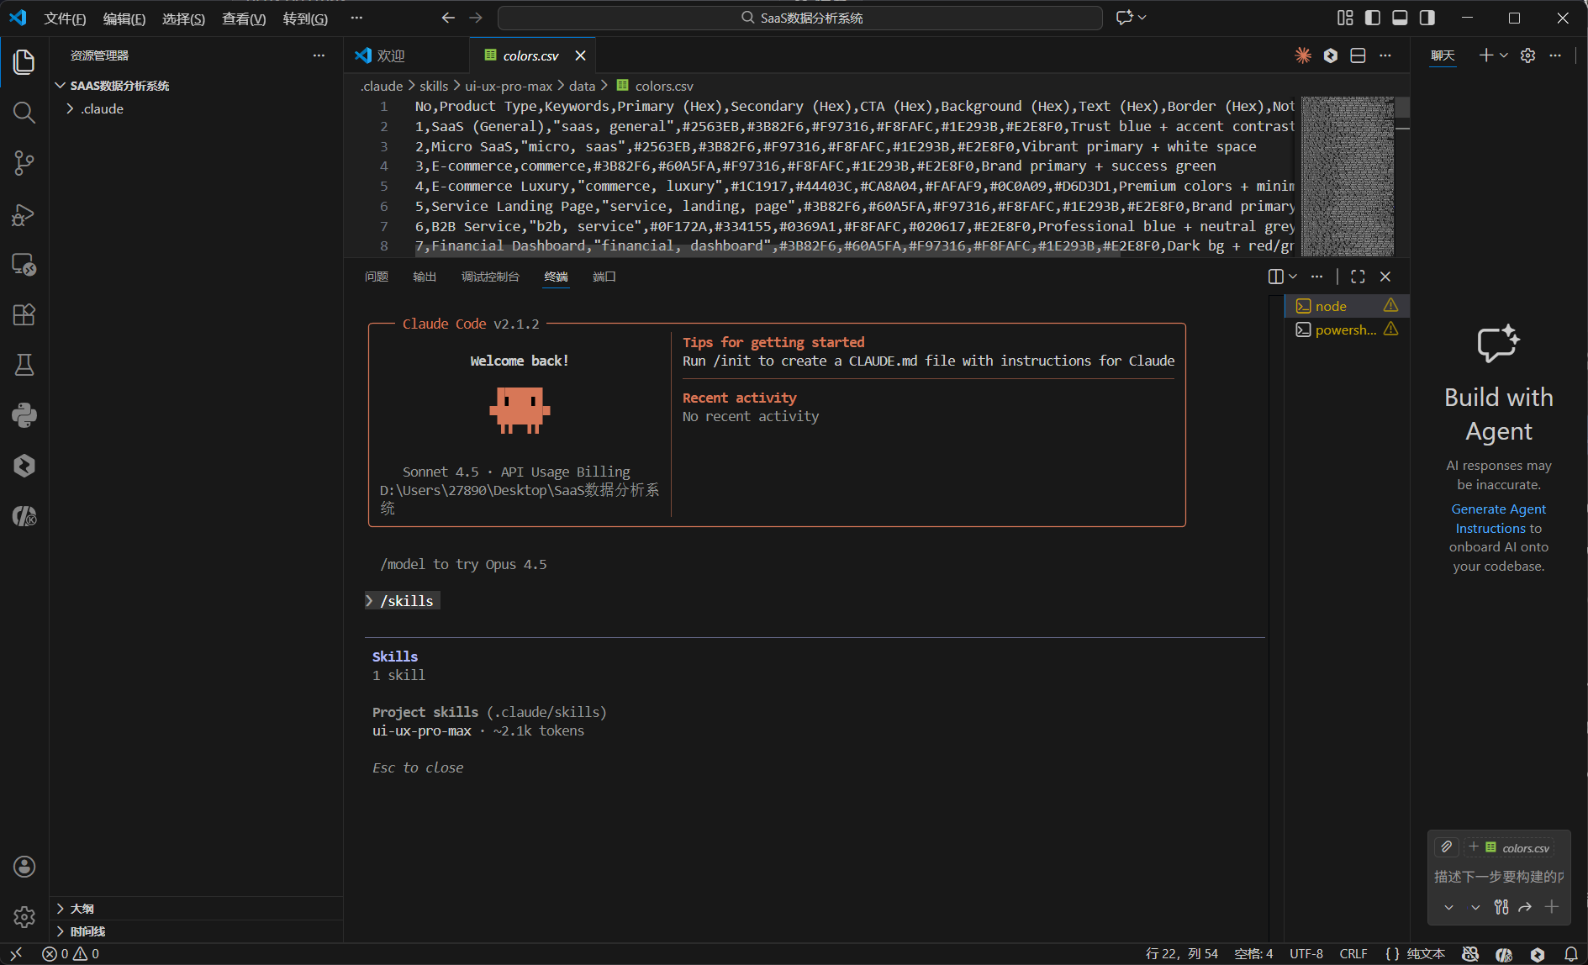Viewport: 1588px width, 965px height.
Task: Open the 文件(F) menu
Action: click(x=65, y=18)
